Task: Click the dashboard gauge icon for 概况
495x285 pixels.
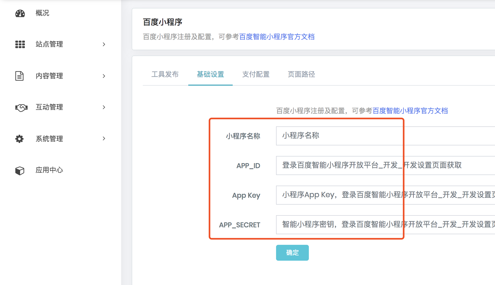Action: 20,13
